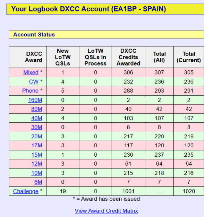Image resolution: width=204 pixels, height=217 pixels.
Task: Open the 30M band link
Action: click(x=37, y=127)
